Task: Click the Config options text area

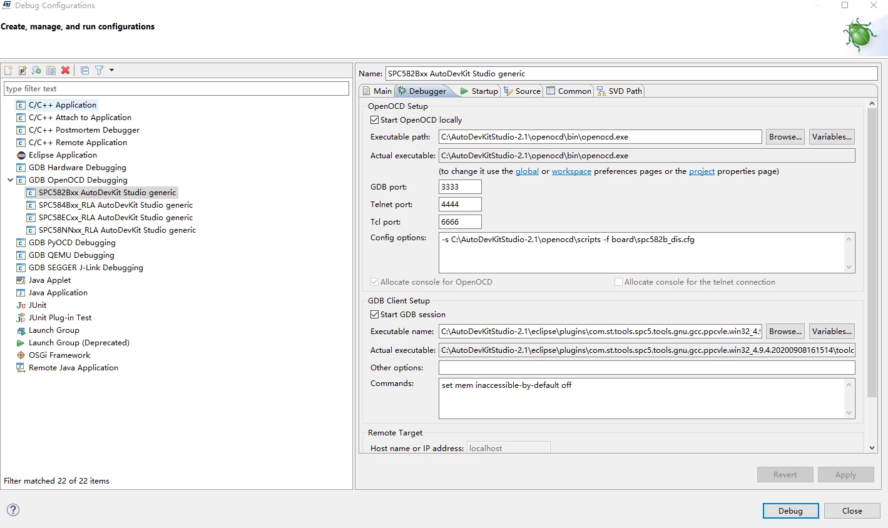Action: (641, 253)
